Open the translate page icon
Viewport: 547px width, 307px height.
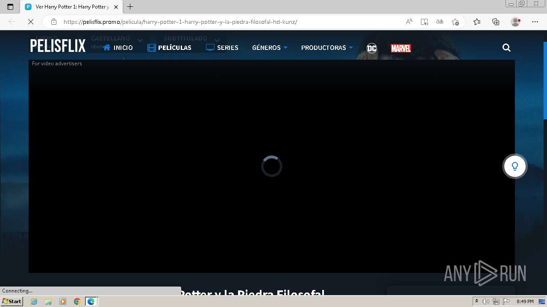[440, 22]
